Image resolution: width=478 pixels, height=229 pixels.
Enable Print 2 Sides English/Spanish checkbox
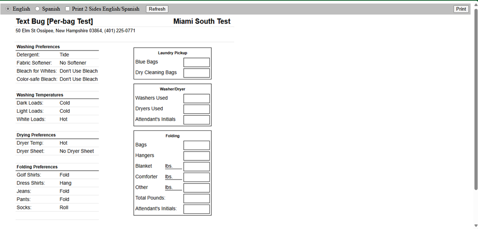point(67,9)
